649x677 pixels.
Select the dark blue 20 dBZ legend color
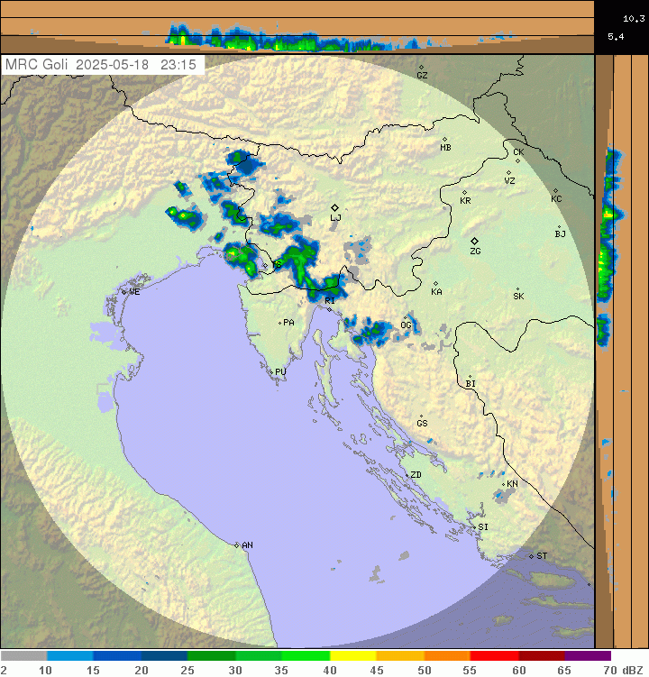click(x=165, y=656)
